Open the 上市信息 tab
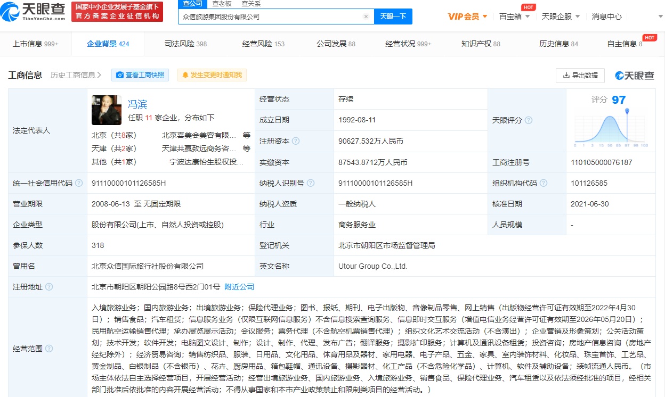Image resolution: width=665 pixels, height=397 pixels. coord(36,44)
